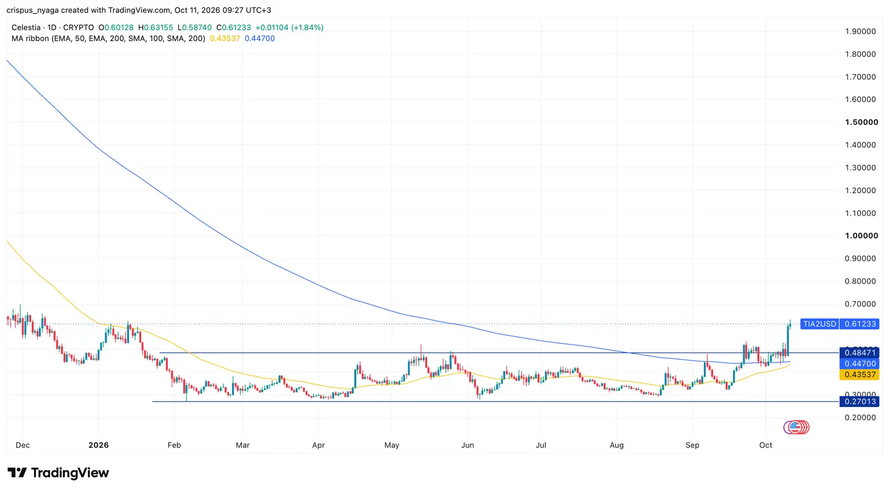Screen dimensions: 889x492
Task: Click the MA ribbon indicator legend
Action: [108, 38]
